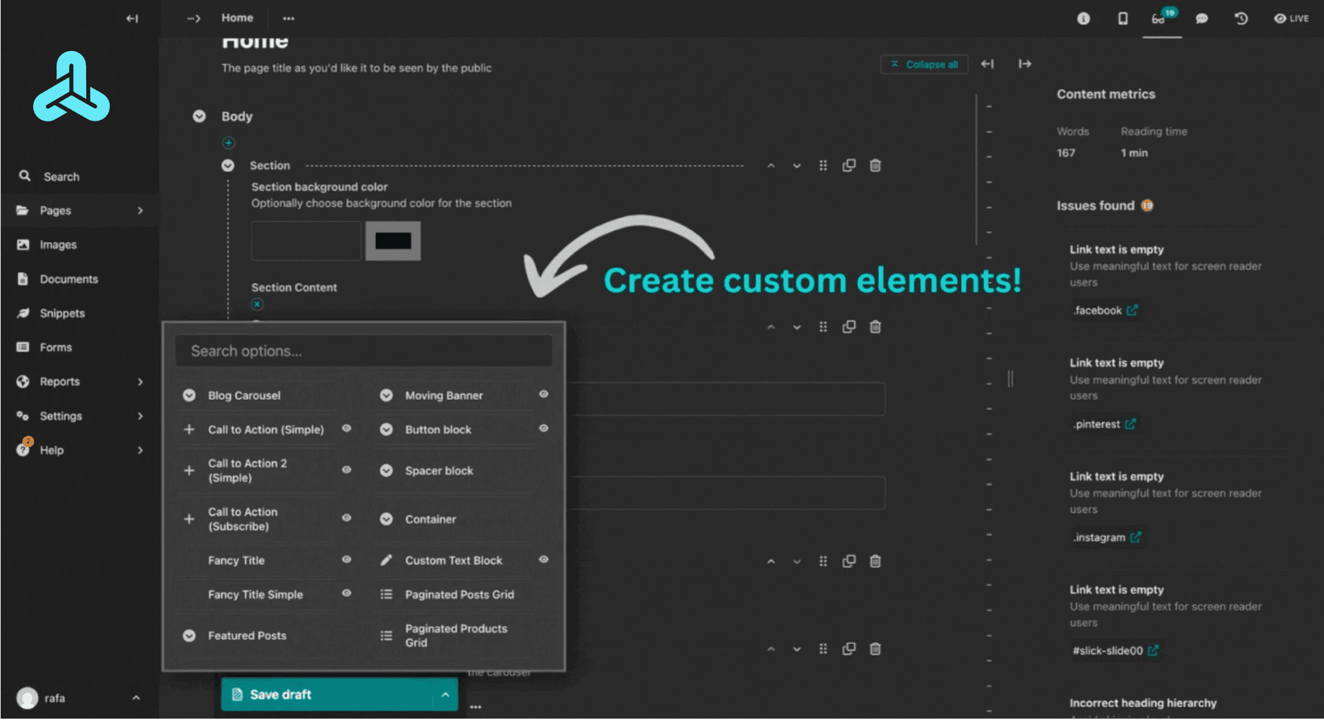Expand the Save draft options arrow
Viewport: 1324px width, 720px height.
(x=445, y=694)
